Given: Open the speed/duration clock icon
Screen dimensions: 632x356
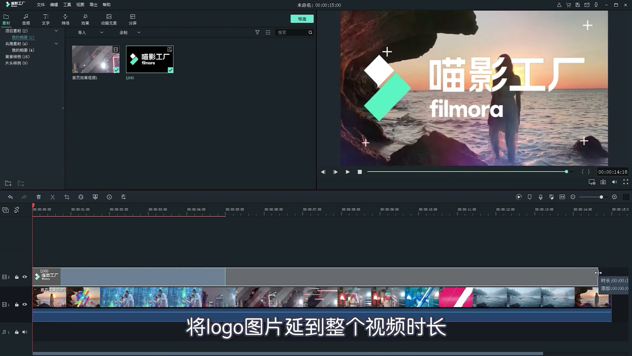Looking at the screenshot, I should point(109,197).
